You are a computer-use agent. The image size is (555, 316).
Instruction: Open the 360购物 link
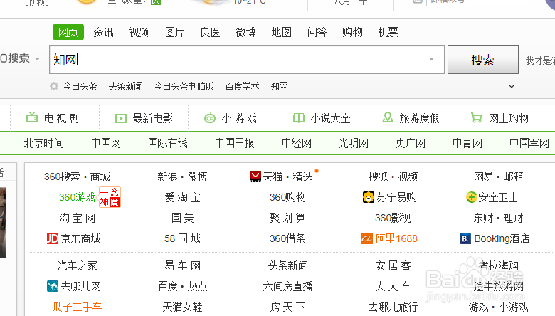pyautogui.click(x=287, y=197)
